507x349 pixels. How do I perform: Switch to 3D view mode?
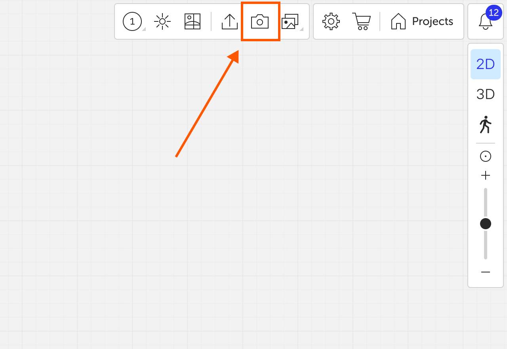[x=486, y=94]
